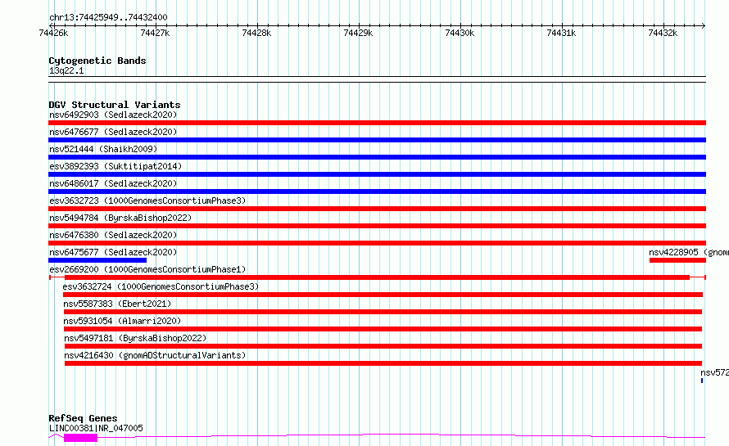
Task: Click red bar under nsv5931054
Action: pyautogui.click(x=383, y=329)
